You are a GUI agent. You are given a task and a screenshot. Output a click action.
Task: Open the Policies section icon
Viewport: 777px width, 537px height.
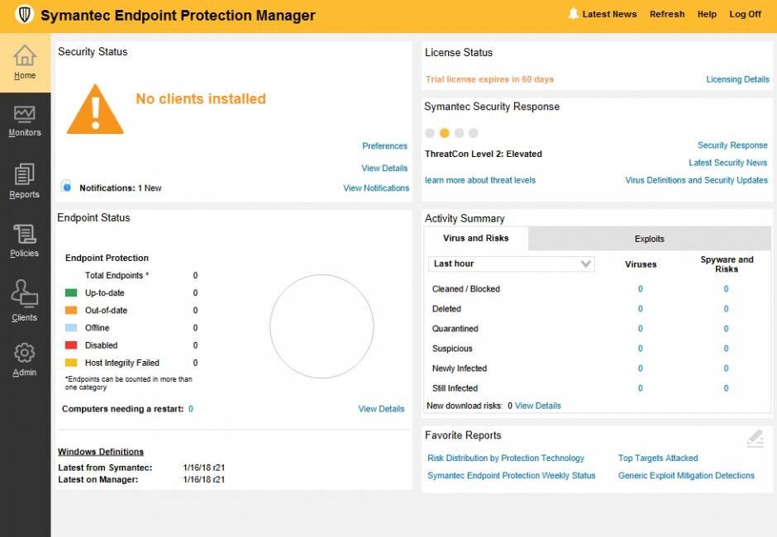(x=24, y=234)
